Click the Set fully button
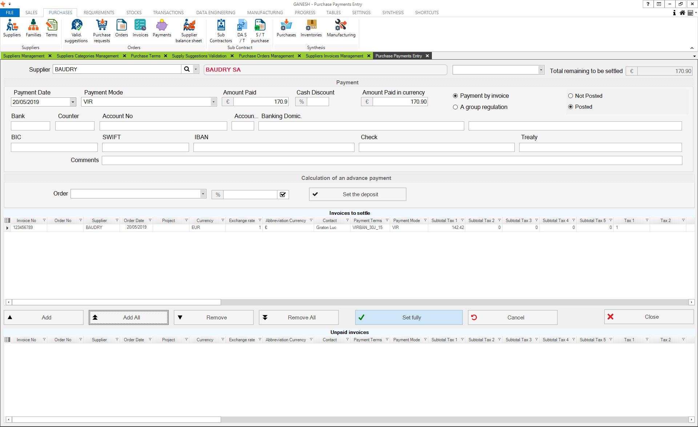Viewport: 698px width, 427px height. pyautogui.click(x=409, y=317)
